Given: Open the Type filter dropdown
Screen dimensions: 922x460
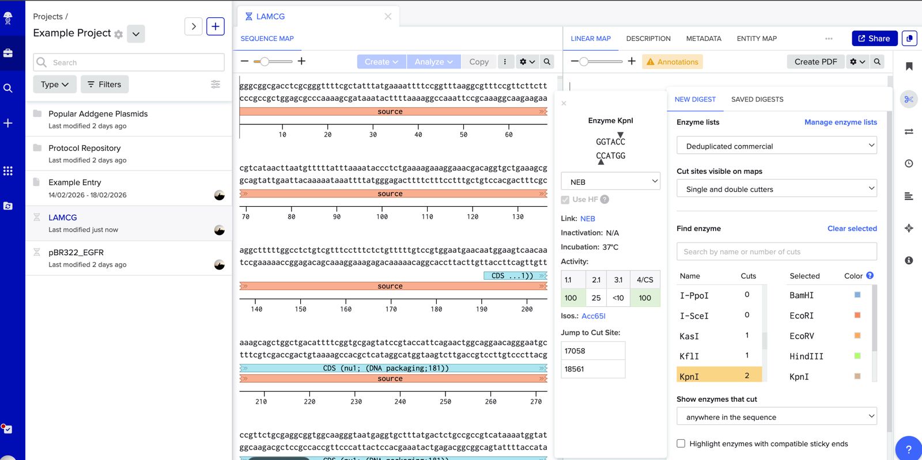Looking at the screenshot, I should 55,84.
